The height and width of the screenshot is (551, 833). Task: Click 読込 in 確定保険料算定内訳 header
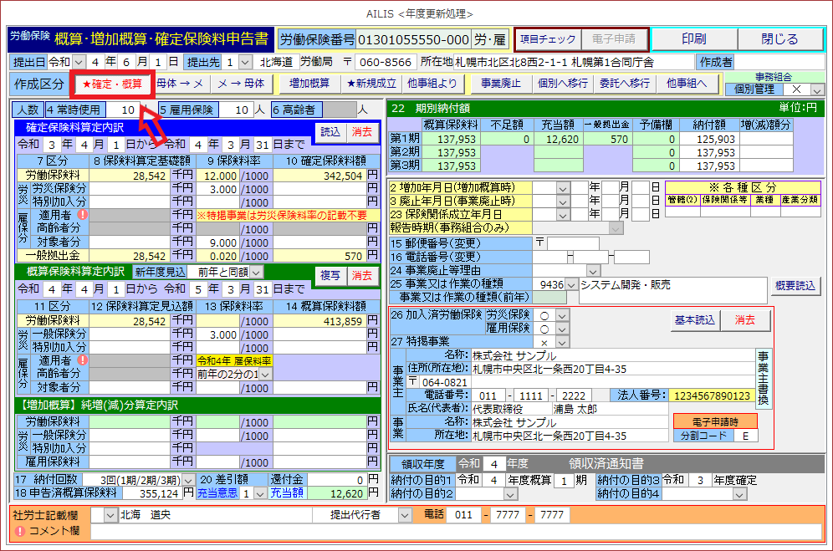[330, 131]
